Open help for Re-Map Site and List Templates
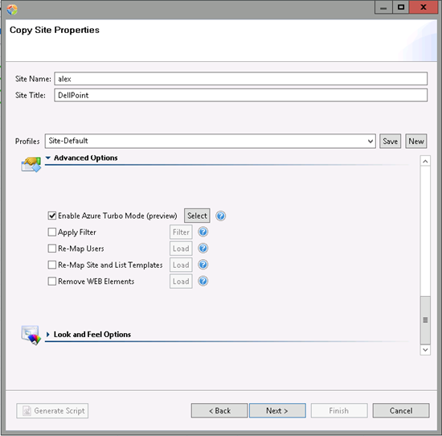Viewport: 442px width, 436px height. click(203, 265)
